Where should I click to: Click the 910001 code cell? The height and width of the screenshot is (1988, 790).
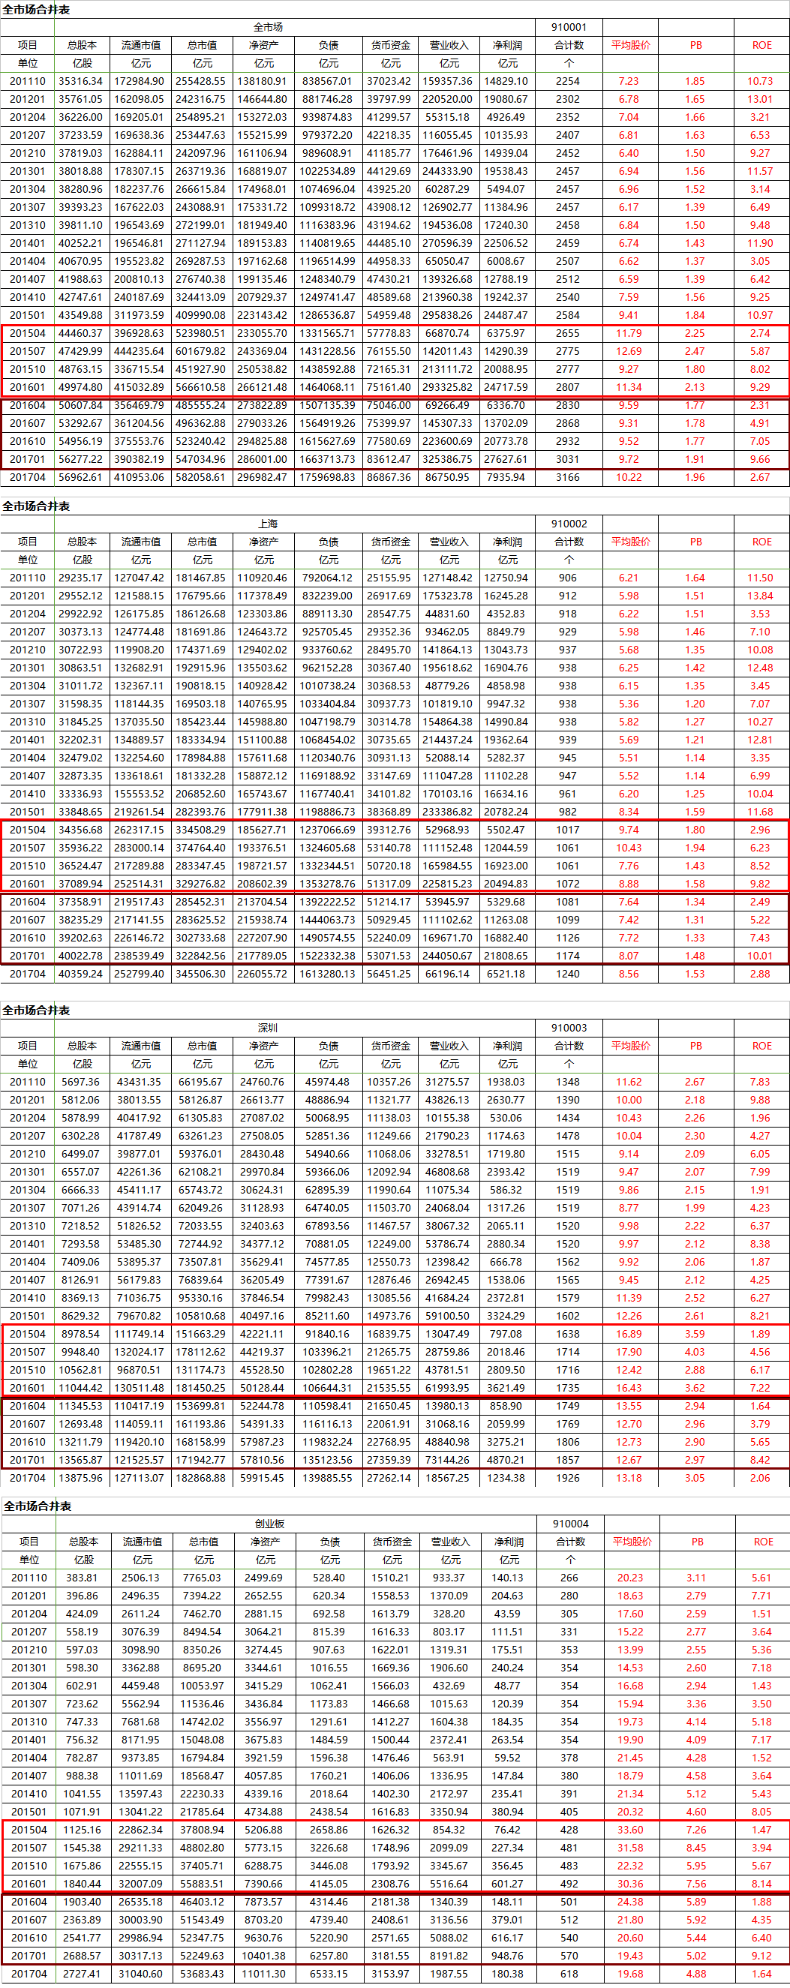pyautogui.click(x=569, y=27)
